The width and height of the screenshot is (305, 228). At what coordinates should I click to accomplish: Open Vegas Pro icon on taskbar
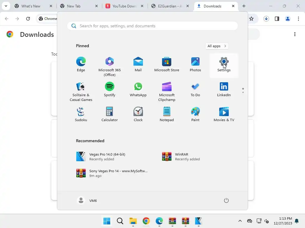pyautogui.click(x=198, y=221)
